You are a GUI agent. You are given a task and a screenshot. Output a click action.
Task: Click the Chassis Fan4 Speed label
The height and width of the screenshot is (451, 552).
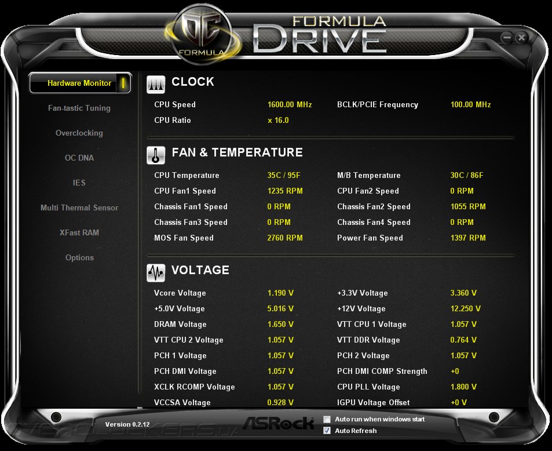(374, 223)
